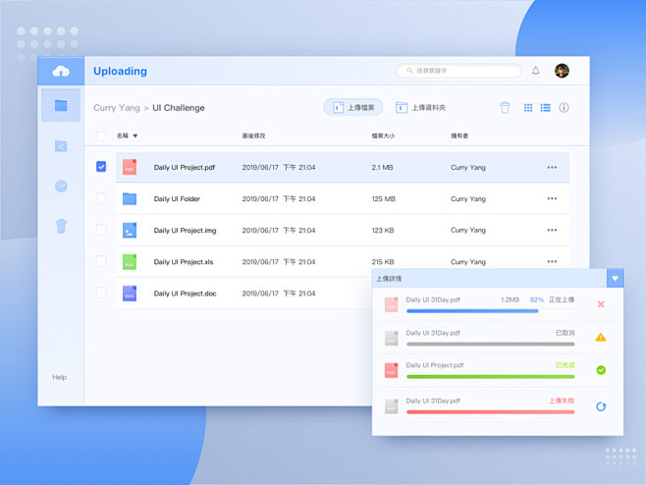Uncheck Daily UI Project.pdf checkbox
The width and height of the screenshot is (646, 485).
point(101,167)
